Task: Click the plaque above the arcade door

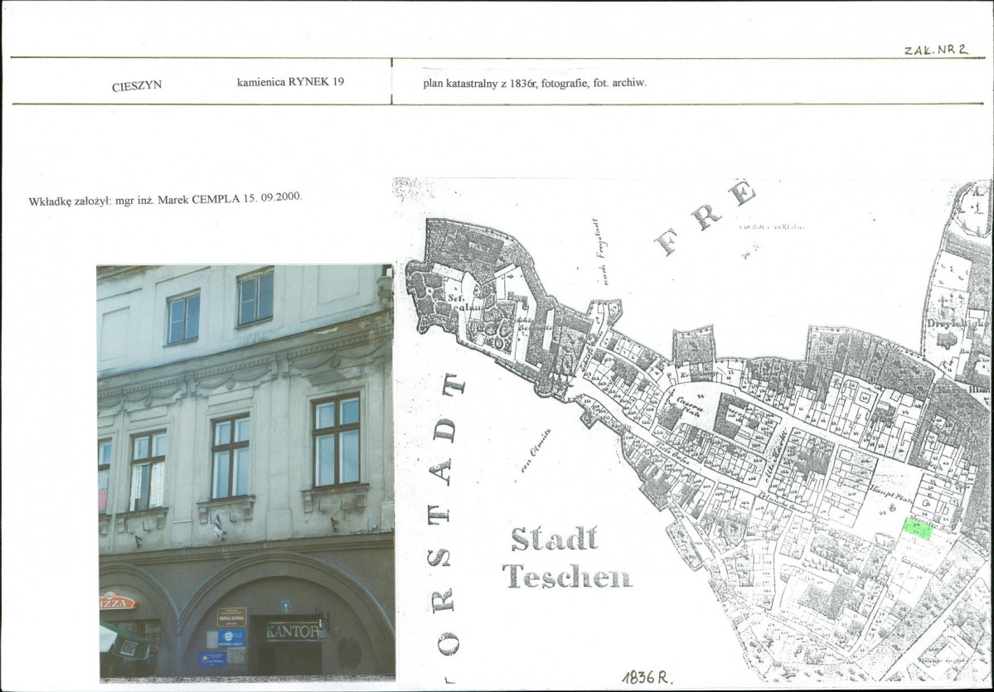Action: click(x=231, y=617)
